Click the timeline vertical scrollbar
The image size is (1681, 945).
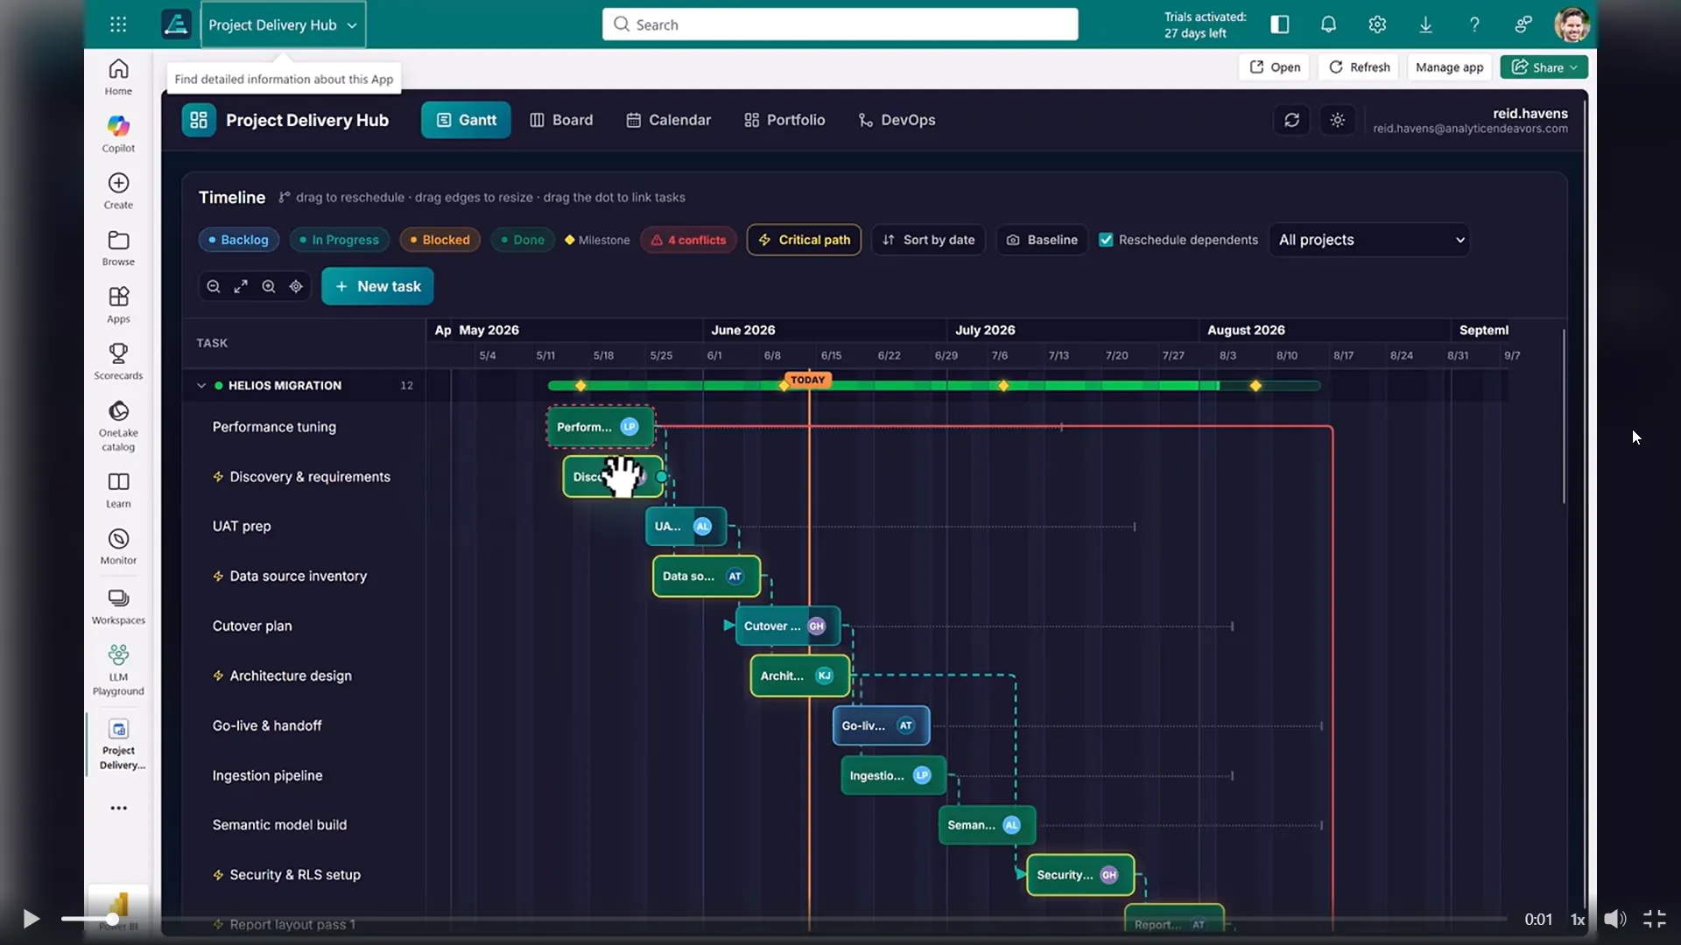[x=1564, y=416]
